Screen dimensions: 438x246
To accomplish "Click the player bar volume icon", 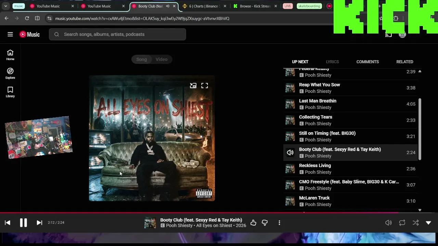I will pyautogui.click(x=388, y=223).
